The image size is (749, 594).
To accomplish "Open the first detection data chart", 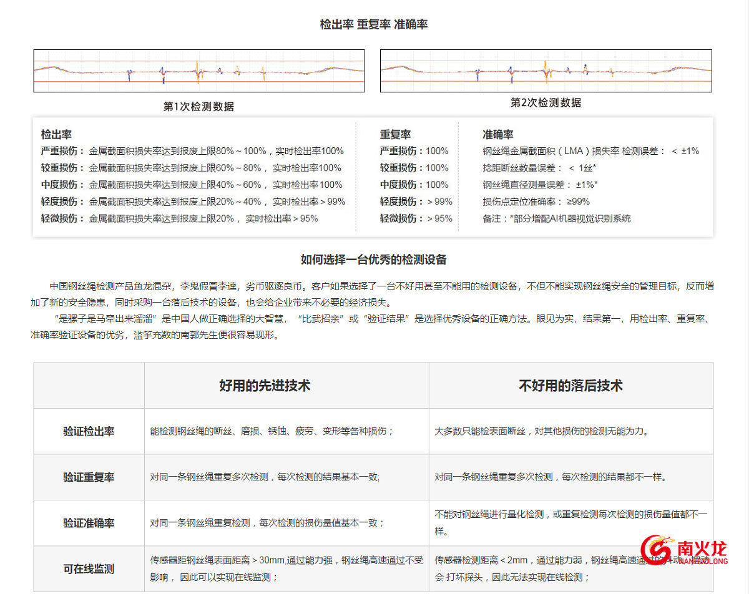I will pos(198,71).
